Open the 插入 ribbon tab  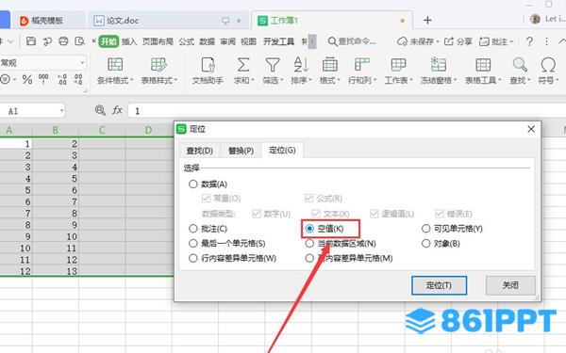pos(129,41)
